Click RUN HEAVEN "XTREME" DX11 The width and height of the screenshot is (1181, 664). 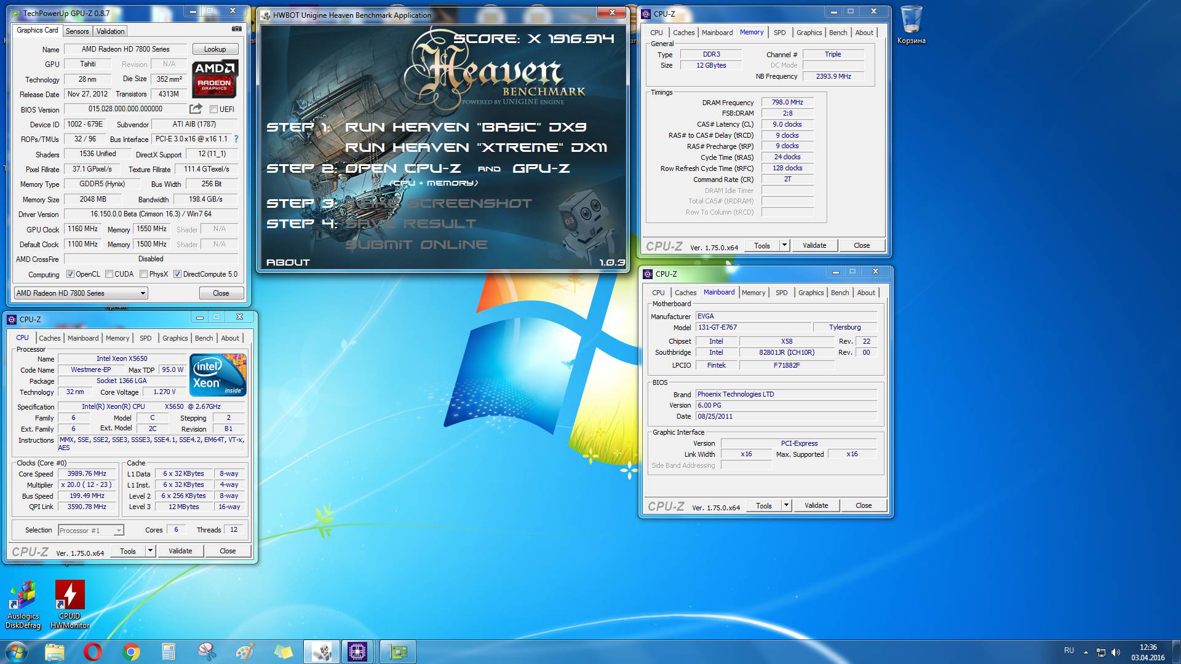[476, 148]
